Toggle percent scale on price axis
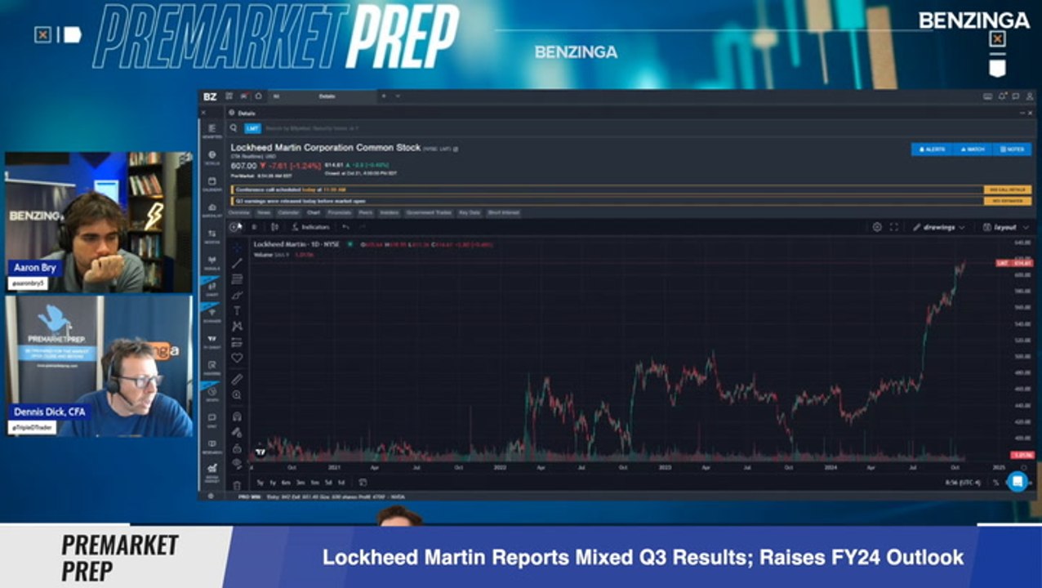 (995, 483)
